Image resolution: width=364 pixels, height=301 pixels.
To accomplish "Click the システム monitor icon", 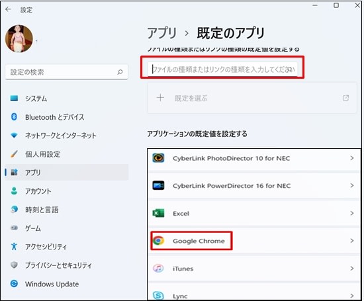I will 14,98.
